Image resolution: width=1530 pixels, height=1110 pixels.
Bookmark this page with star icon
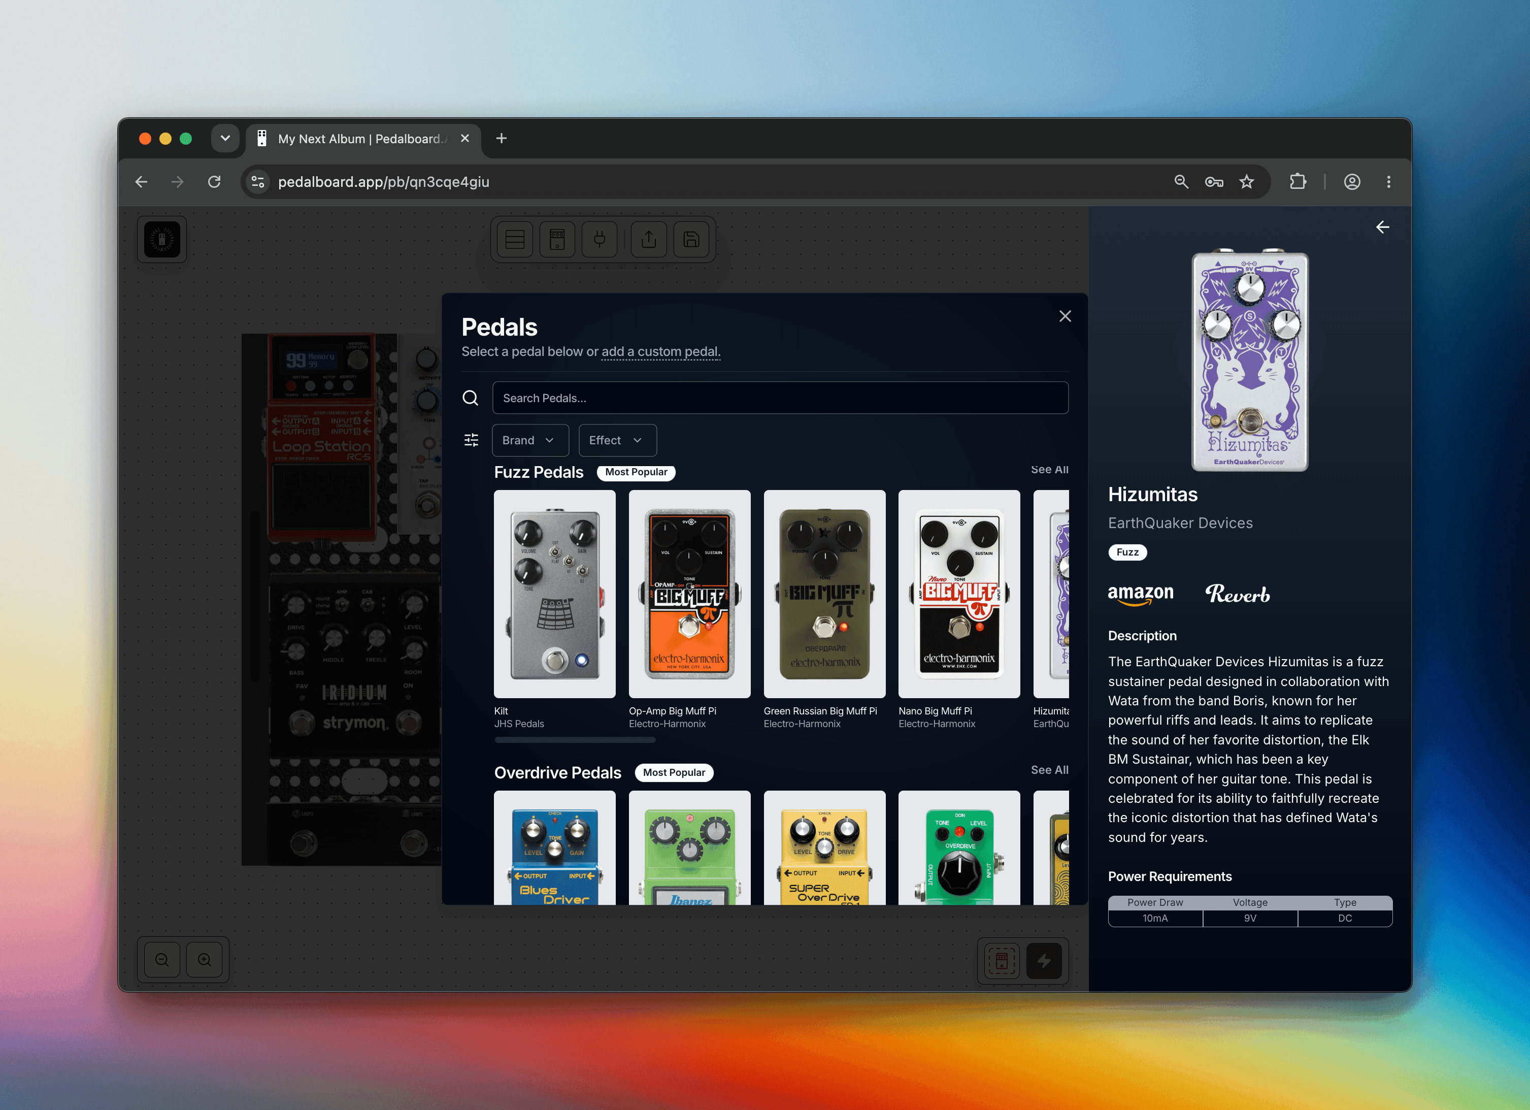[x=1247, y=182]
